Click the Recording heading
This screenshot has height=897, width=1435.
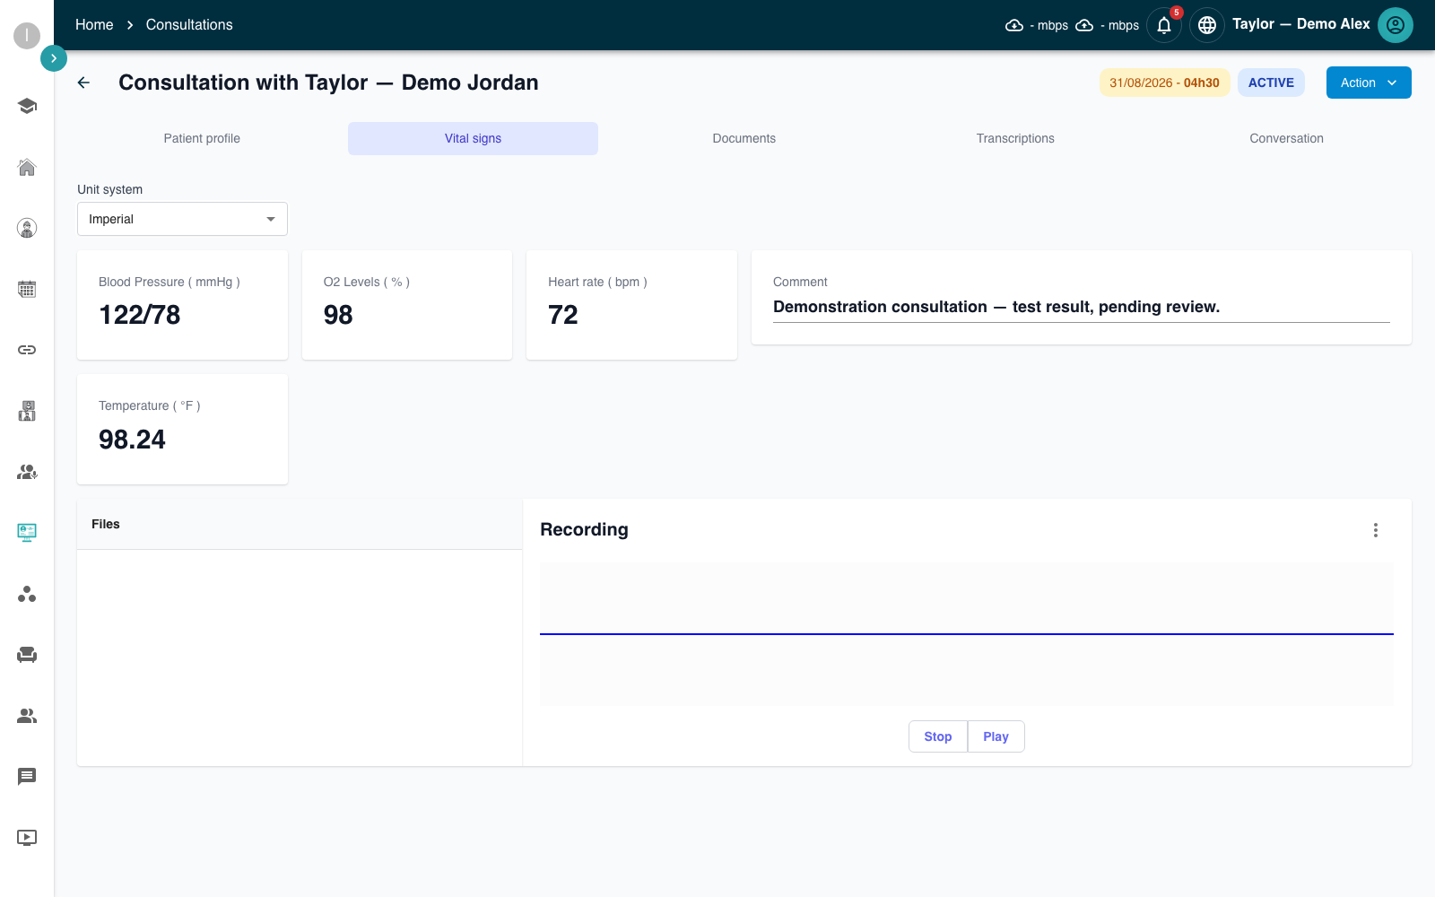tap(584, 529)
